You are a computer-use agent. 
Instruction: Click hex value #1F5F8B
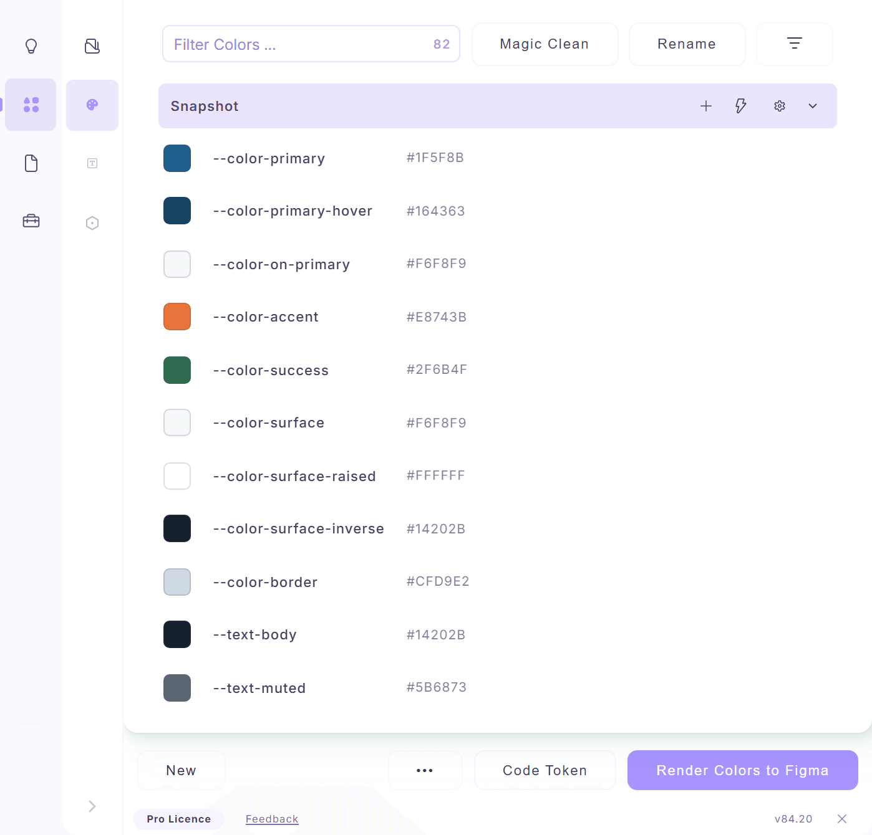[435, 158]
